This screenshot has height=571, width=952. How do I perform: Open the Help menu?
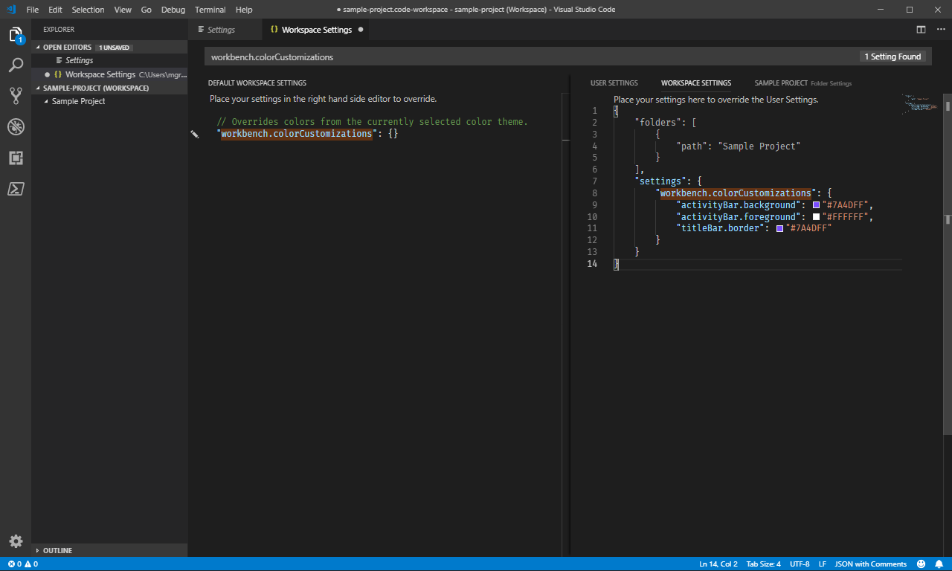coord(244,10)
